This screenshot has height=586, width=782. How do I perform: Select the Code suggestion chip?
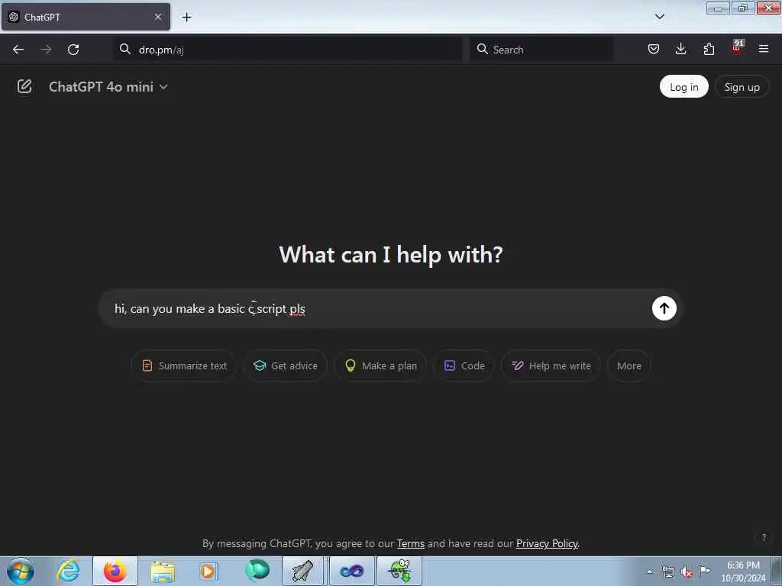click(x=464, y=365)
